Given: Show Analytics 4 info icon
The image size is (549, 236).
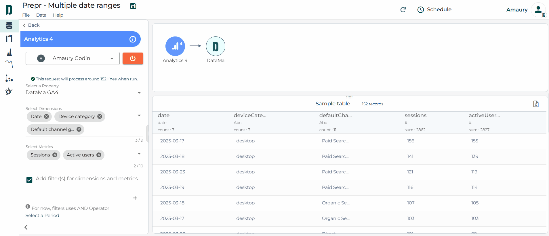Looking at the screenshot, I should click(x=133, y=39).
